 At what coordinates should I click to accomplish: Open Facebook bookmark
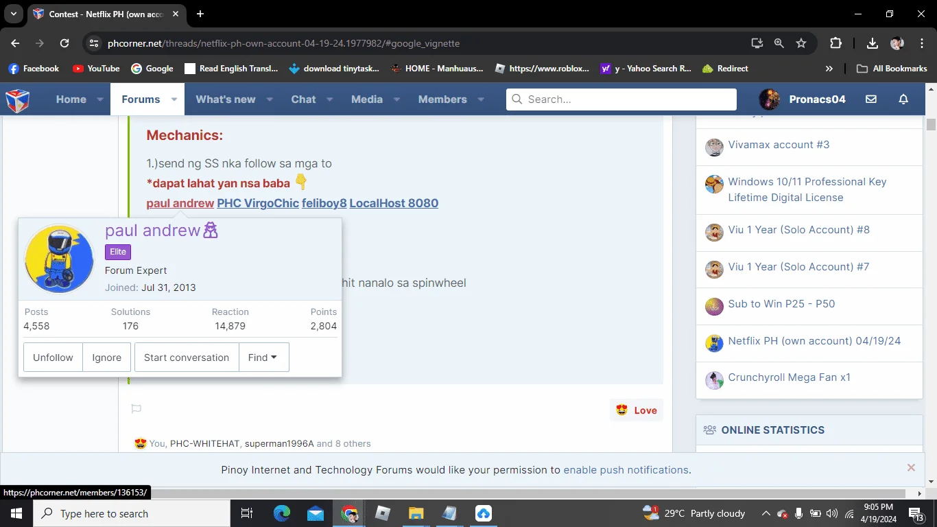(x=34, y=69)
